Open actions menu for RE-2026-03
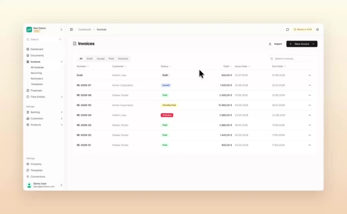The image size is (347, 214). pos(310,125)
